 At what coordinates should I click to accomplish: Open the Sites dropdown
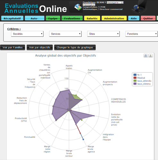[x=104, y=34]
